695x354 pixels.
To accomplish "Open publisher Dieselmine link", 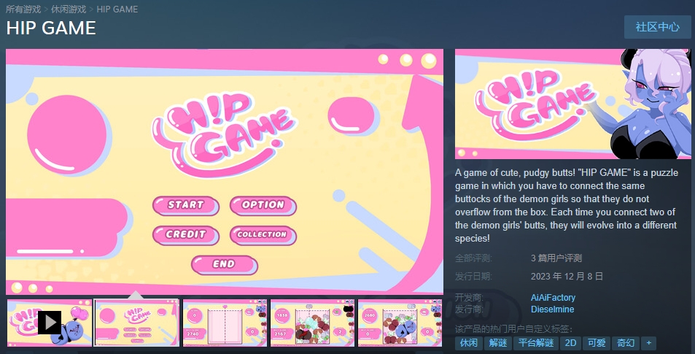I will click(x=552, y=309).
